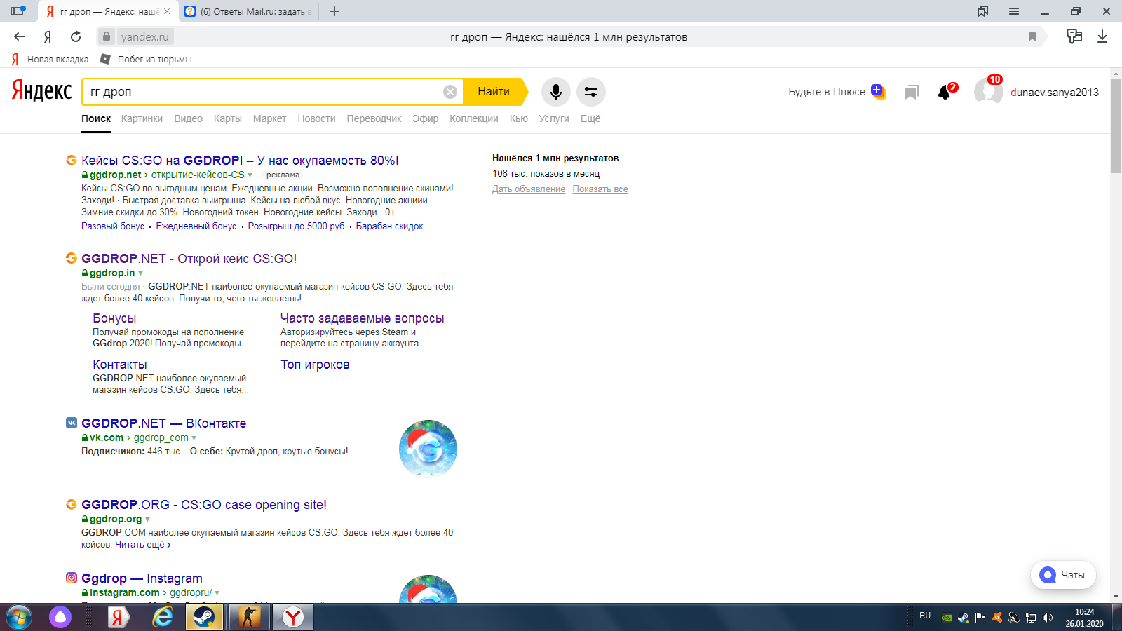Close the 'гг дроп' tab

click(x=167, y=11)
